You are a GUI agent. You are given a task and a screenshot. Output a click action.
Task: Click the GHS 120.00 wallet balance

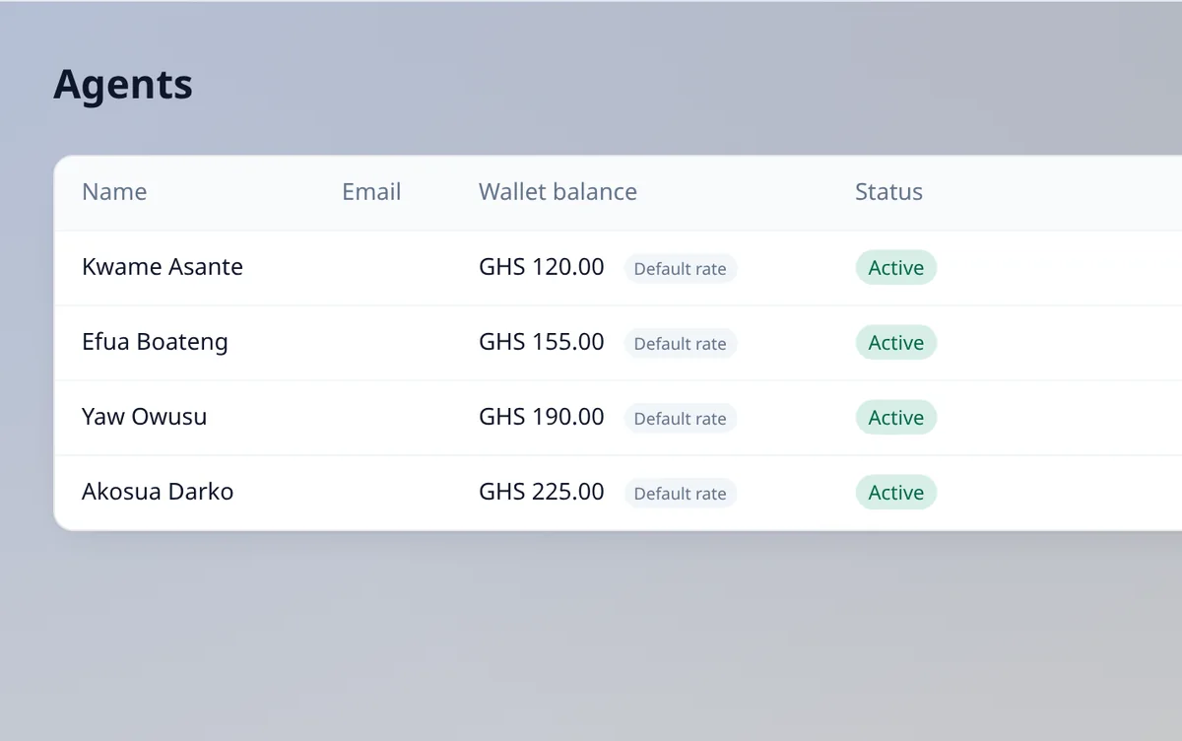tap(542, 267)
